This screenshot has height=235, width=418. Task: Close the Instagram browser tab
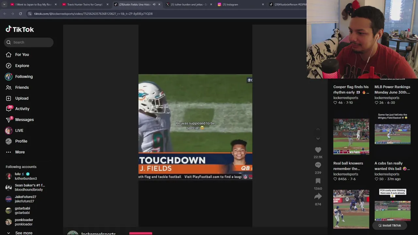tap(263, 5)
